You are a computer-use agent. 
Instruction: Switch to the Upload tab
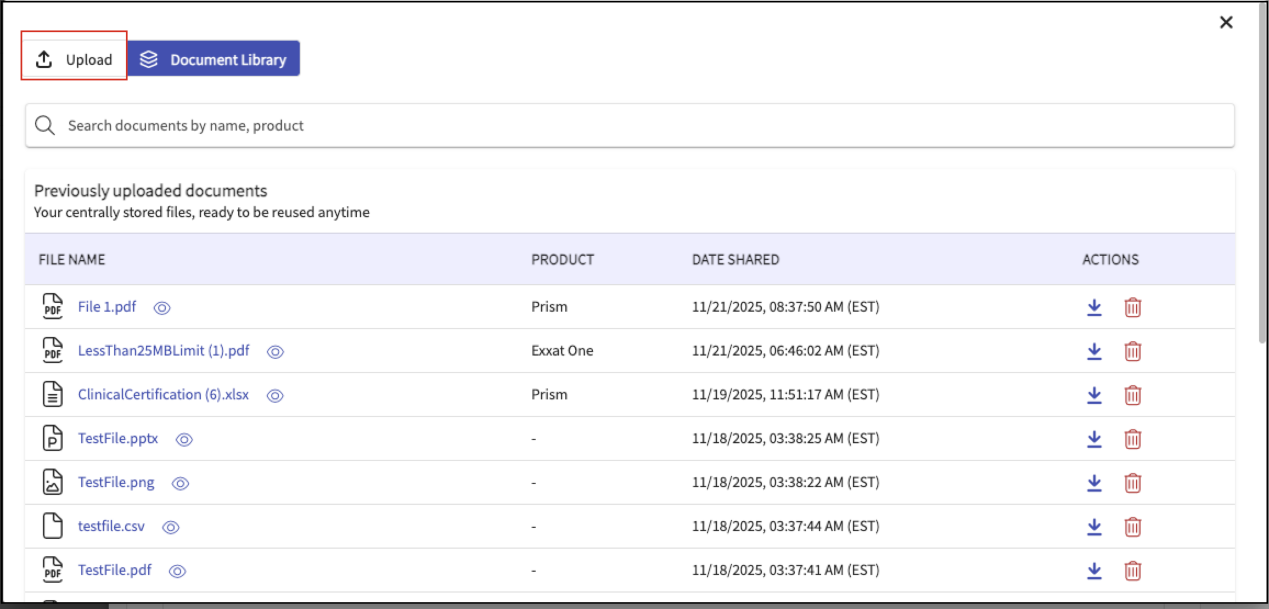(74, 59)
